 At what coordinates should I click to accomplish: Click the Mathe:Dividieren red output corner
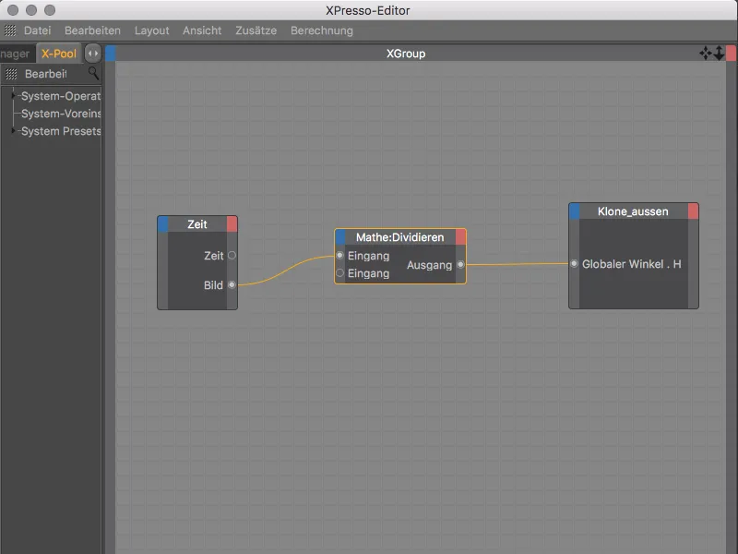point(460,237)
